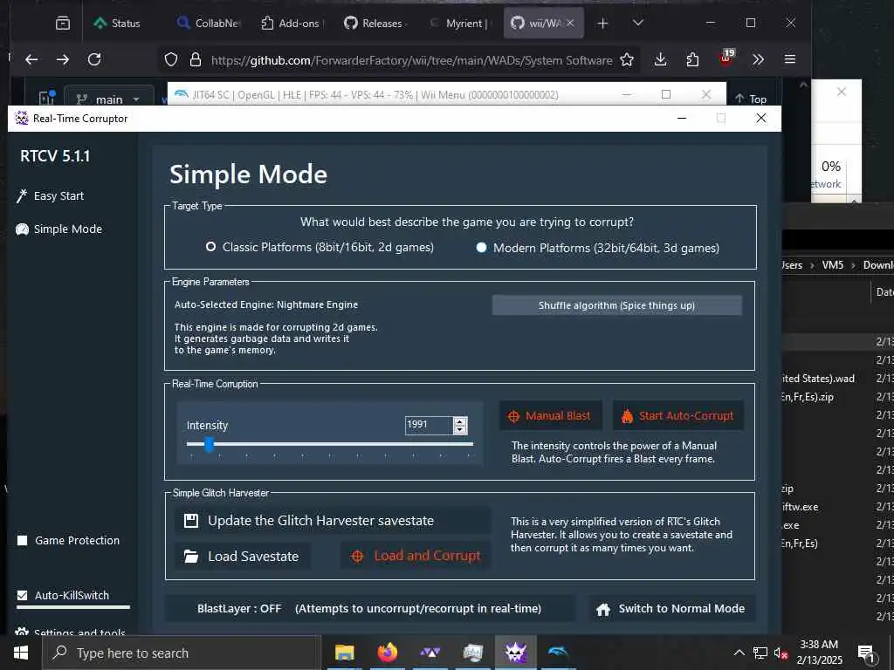Show hidden system tray icons
Image resolution: width=894 pixels, height=670 pixels.
point(739,653)
